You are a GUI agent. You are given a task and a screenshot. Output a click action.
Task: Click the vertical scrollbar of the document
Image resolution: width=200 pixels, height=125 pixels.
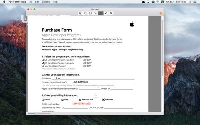pos(163,48)
